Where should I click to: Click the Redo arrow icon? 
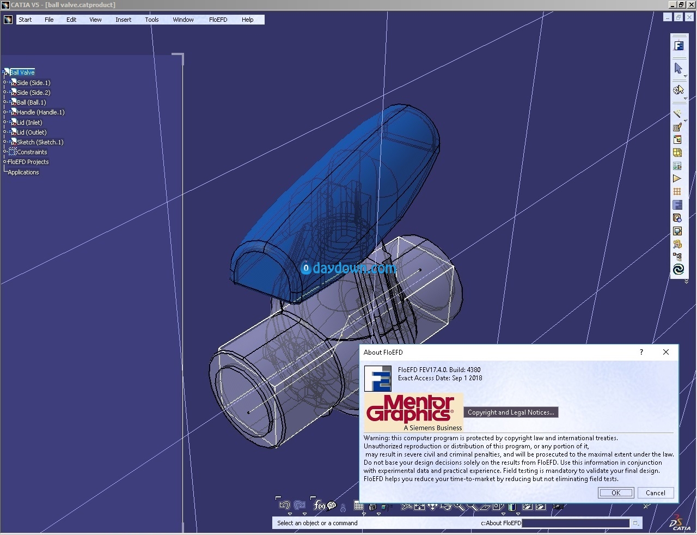click(299, 505)
